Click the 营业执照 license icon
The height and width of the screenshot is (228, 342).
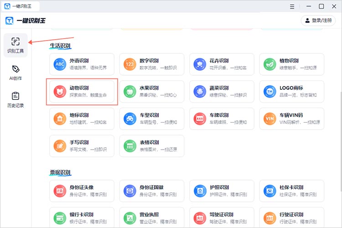click(x=130, y=218)
